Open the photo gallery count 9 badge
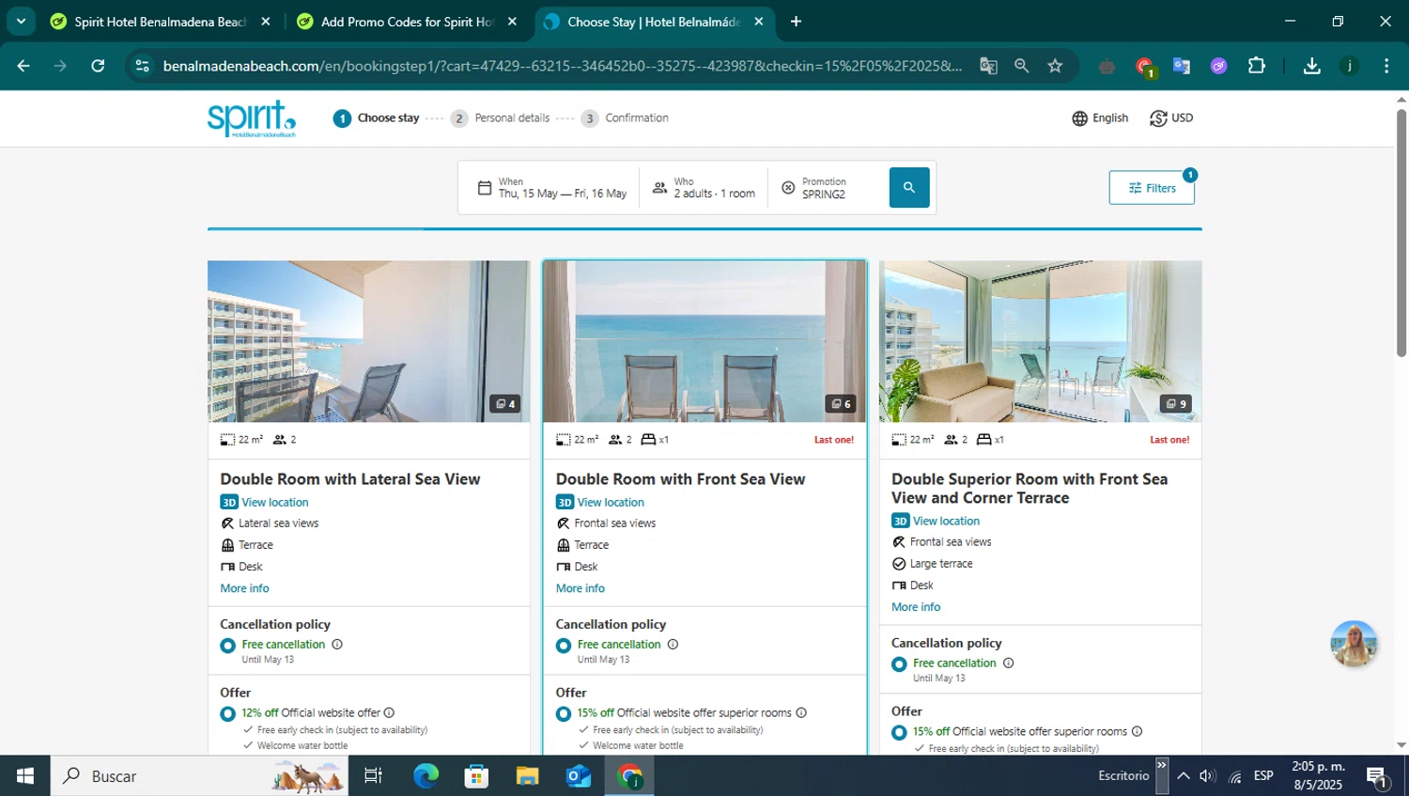The height and width of the screenshot is (796, 1409). 1176,404
